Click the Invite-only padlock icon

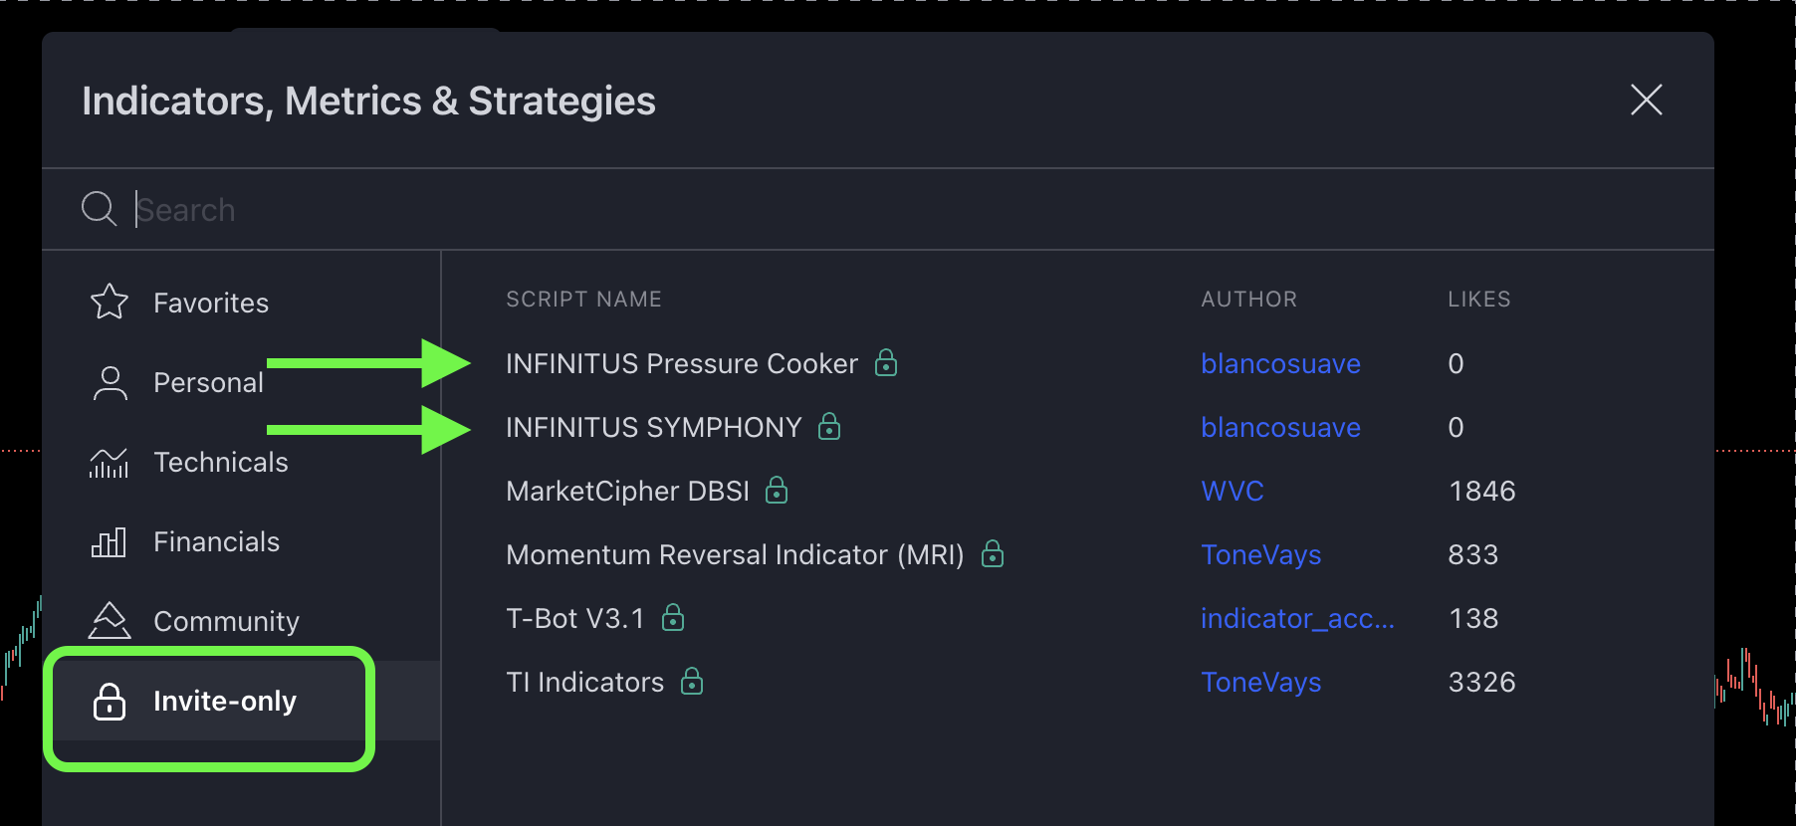110,701
